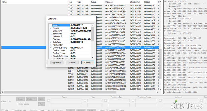Expand the Presets collection row

pos(50,28)
